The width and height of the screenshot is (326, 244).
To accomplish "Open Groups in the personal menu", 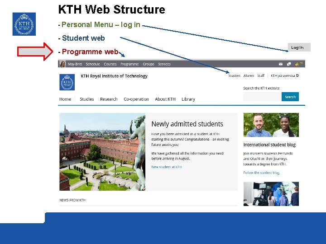I will point(149,64).
